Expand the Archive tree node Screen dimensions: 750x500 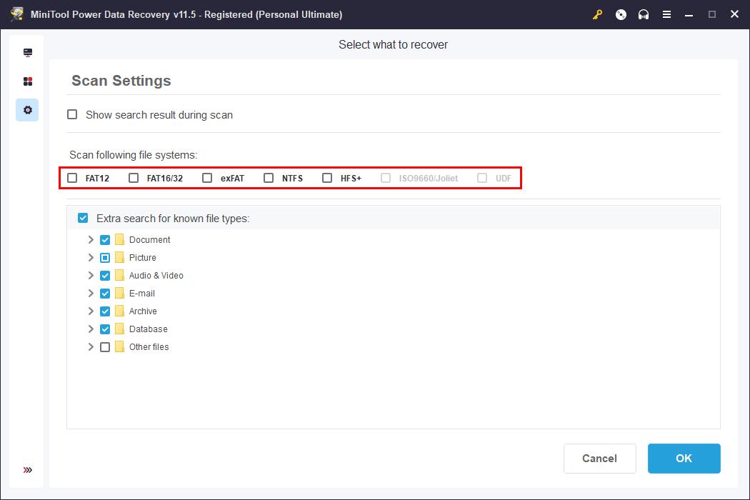click(91, 311)
